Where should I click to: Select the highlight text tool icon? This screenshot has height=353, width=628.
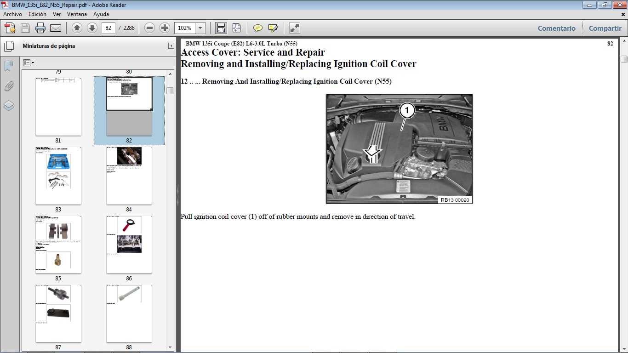point(273,28)
